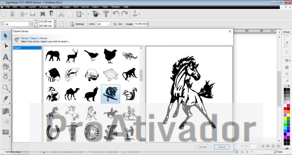Open the Window menu
Image resolution: width=292 pixels, height=155 pixels.
point(115,7)
